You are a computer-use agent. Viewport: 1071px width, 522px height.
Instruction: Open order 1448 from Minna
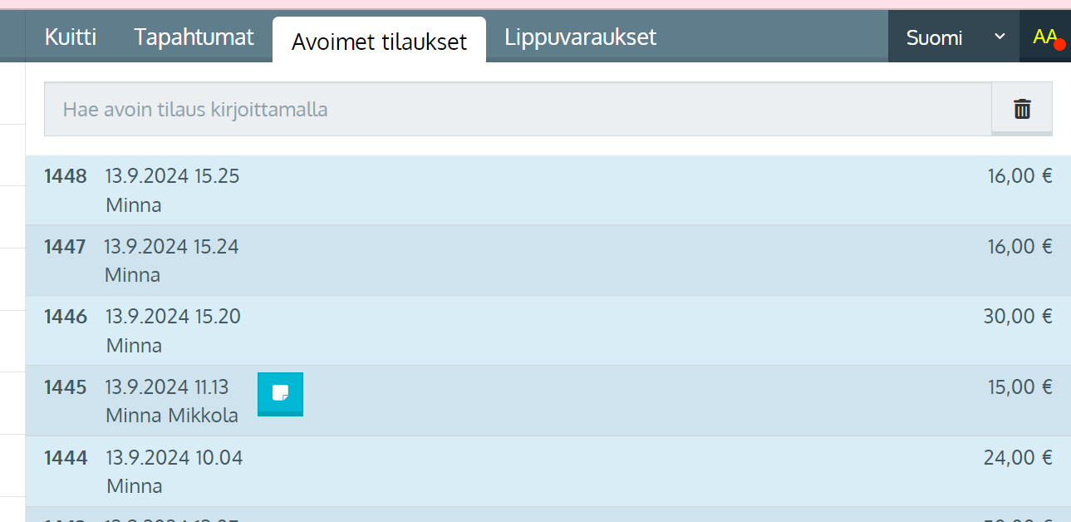pos(548,190)
